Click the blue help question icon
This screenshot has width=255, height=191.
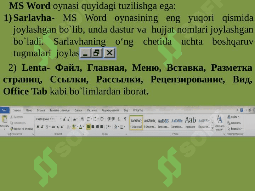pos(242,110)
